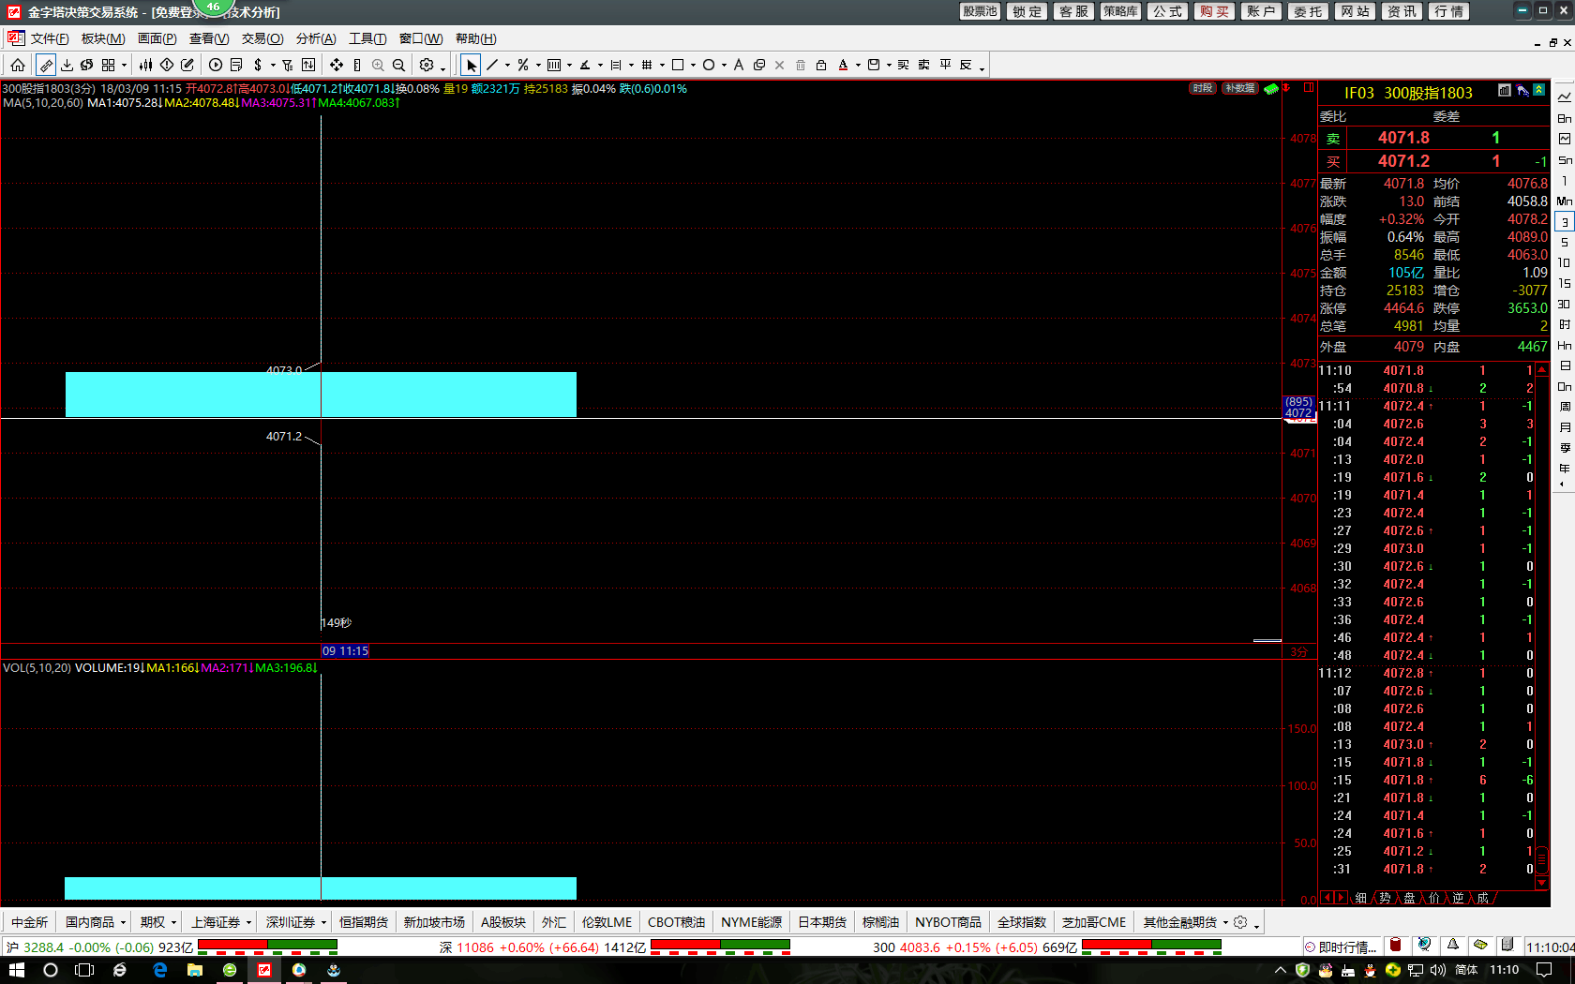1575x984 pixels.
Task: Open the notes list icon
Action: (x=236, y=65)
